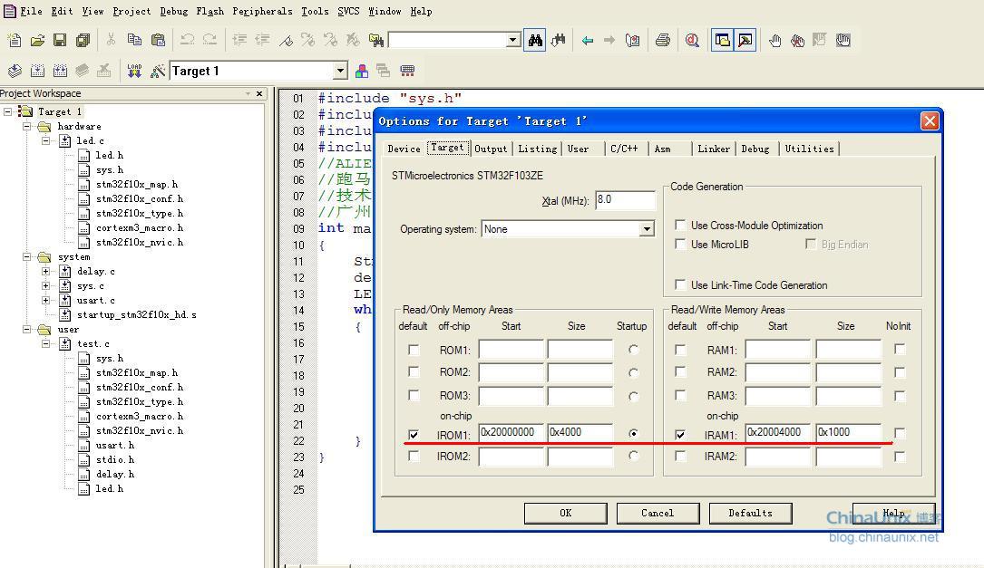Image resolution: width=984 pixels, height=568 pixels.
Task: Open the Flash menu
Action: coord(209,11)
